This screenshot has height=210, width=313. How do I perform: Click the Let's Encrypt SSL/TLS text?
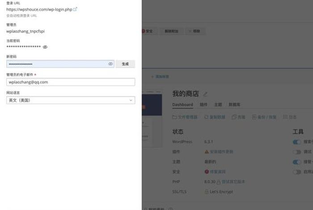click(x=221, y=192)
